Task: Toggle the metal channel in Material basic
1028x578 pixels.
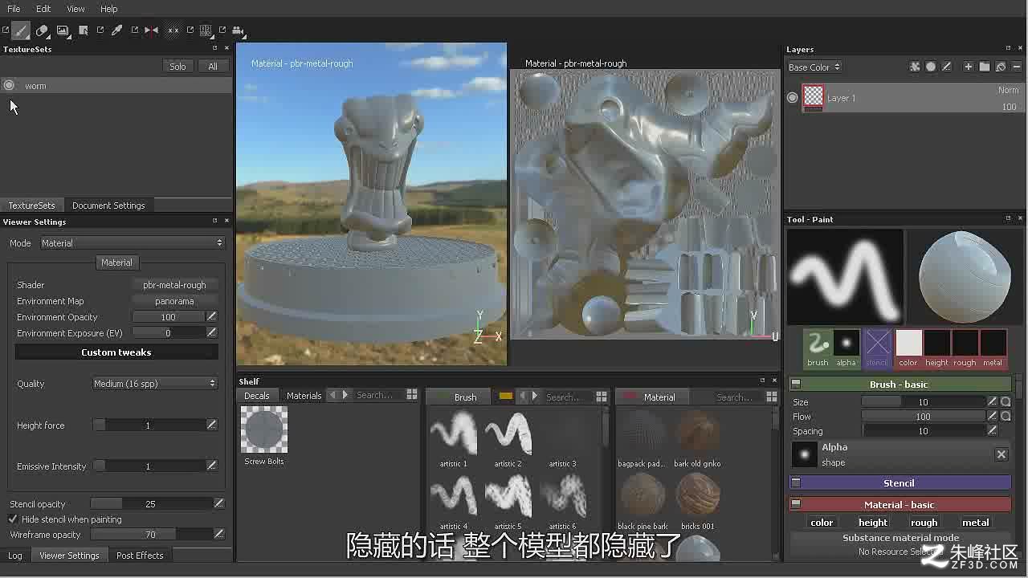Action: [976, 523]
